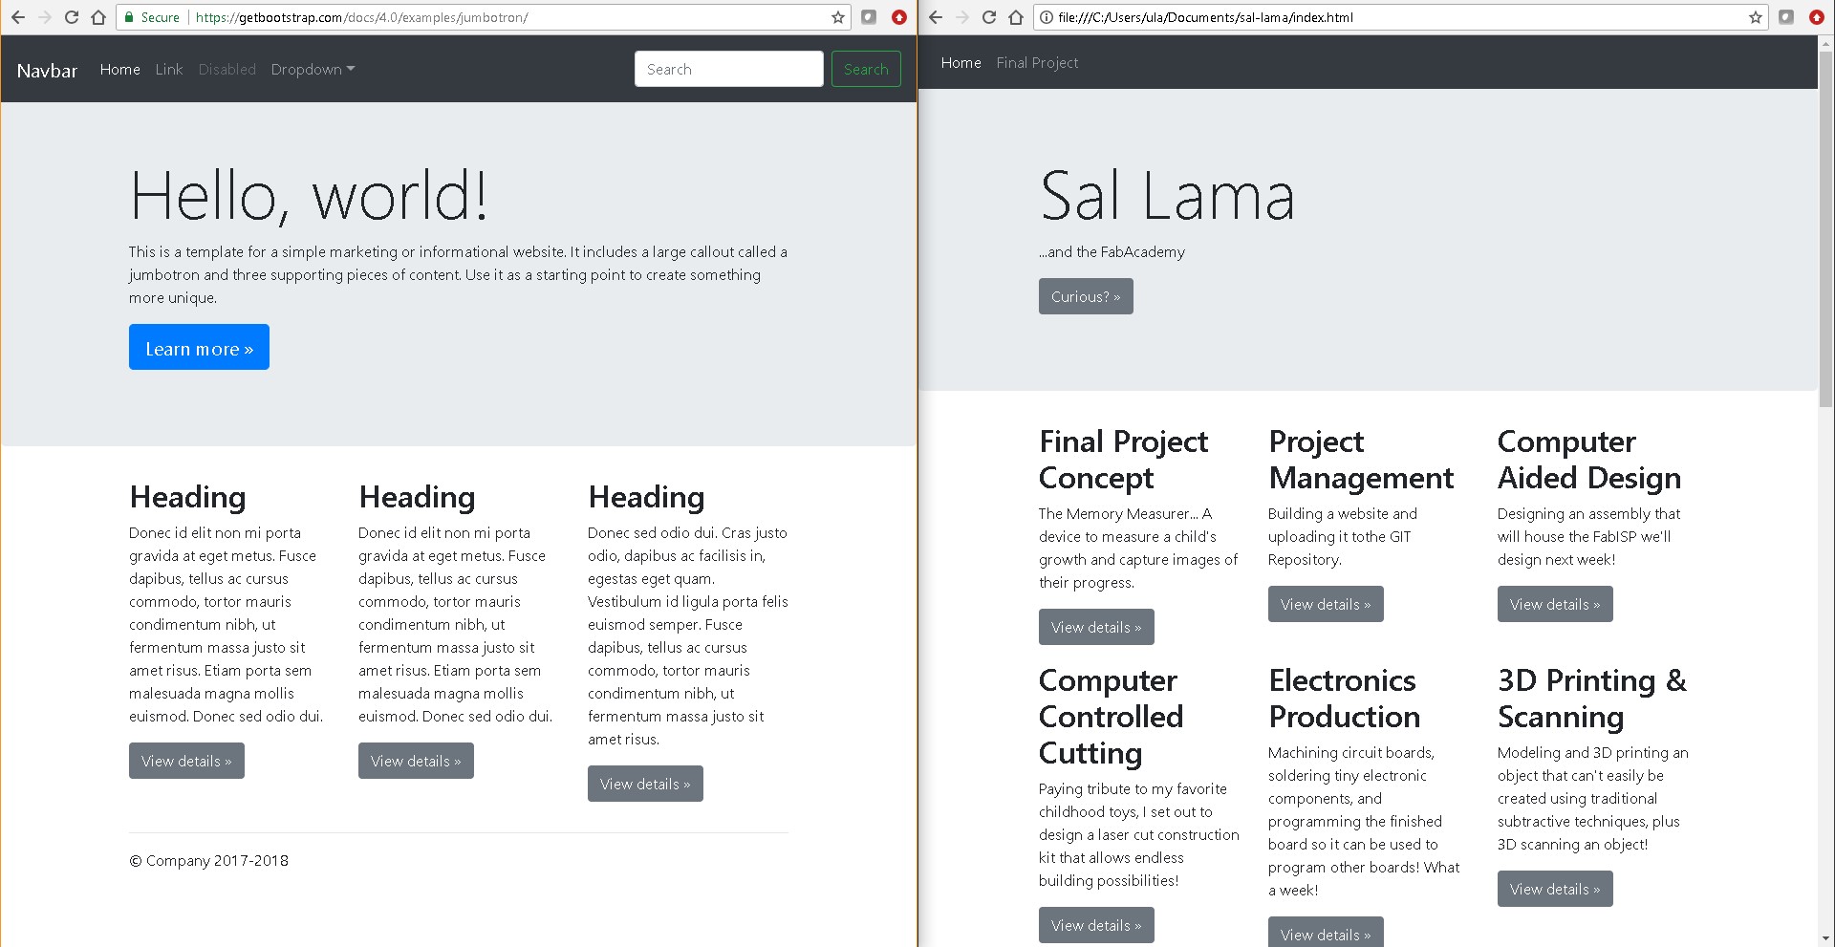The image size is (1835, 947).
Task: Click the scrollbar down arrow in the sal-lama window
Action: coord(1826,939)
